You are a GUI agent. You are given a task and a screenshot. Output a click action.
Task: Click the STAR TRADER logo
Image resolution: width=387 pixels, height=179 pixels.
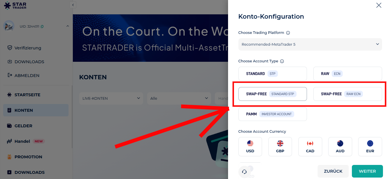tap(15, 5)
